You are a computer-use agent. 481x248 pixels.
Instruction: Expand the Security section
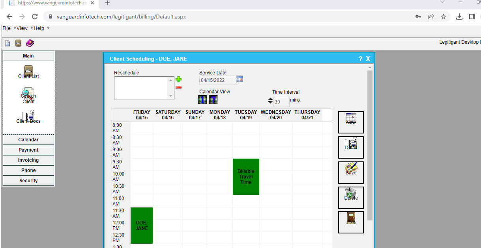[28, 181]
